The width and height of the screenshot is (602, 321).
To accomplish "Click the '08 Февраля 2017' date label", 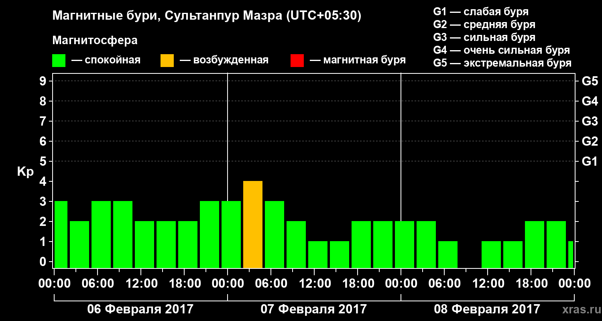I will [x=487, y=309].
